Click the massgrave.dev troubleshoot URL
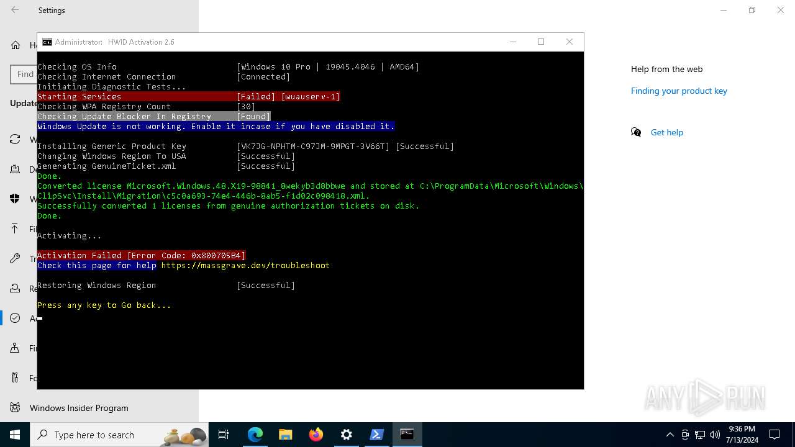This screenshot has height=447, width=795. pyautogui.click(x=245, y=265)
